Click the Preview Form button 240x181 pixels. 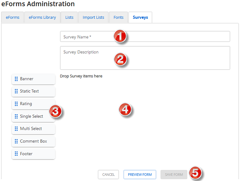point(140,174)
